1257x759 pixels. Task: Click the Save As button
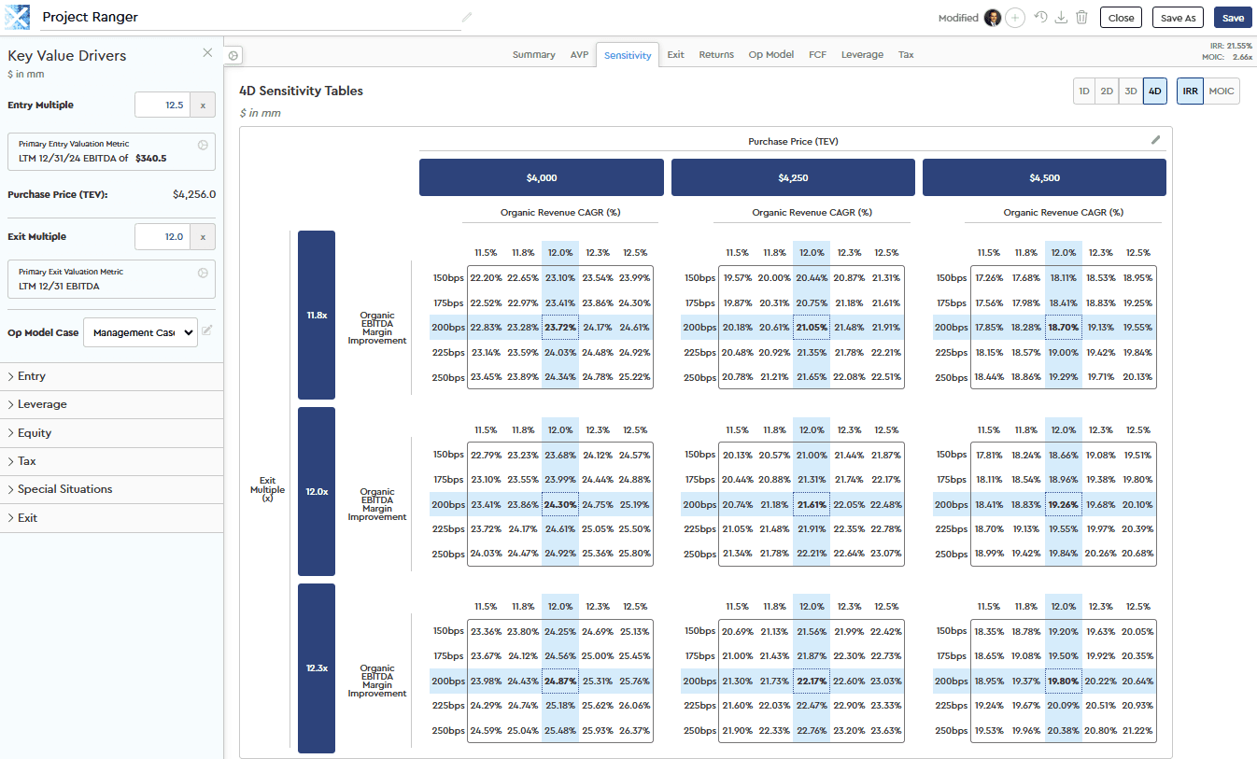click(1178, 18)
